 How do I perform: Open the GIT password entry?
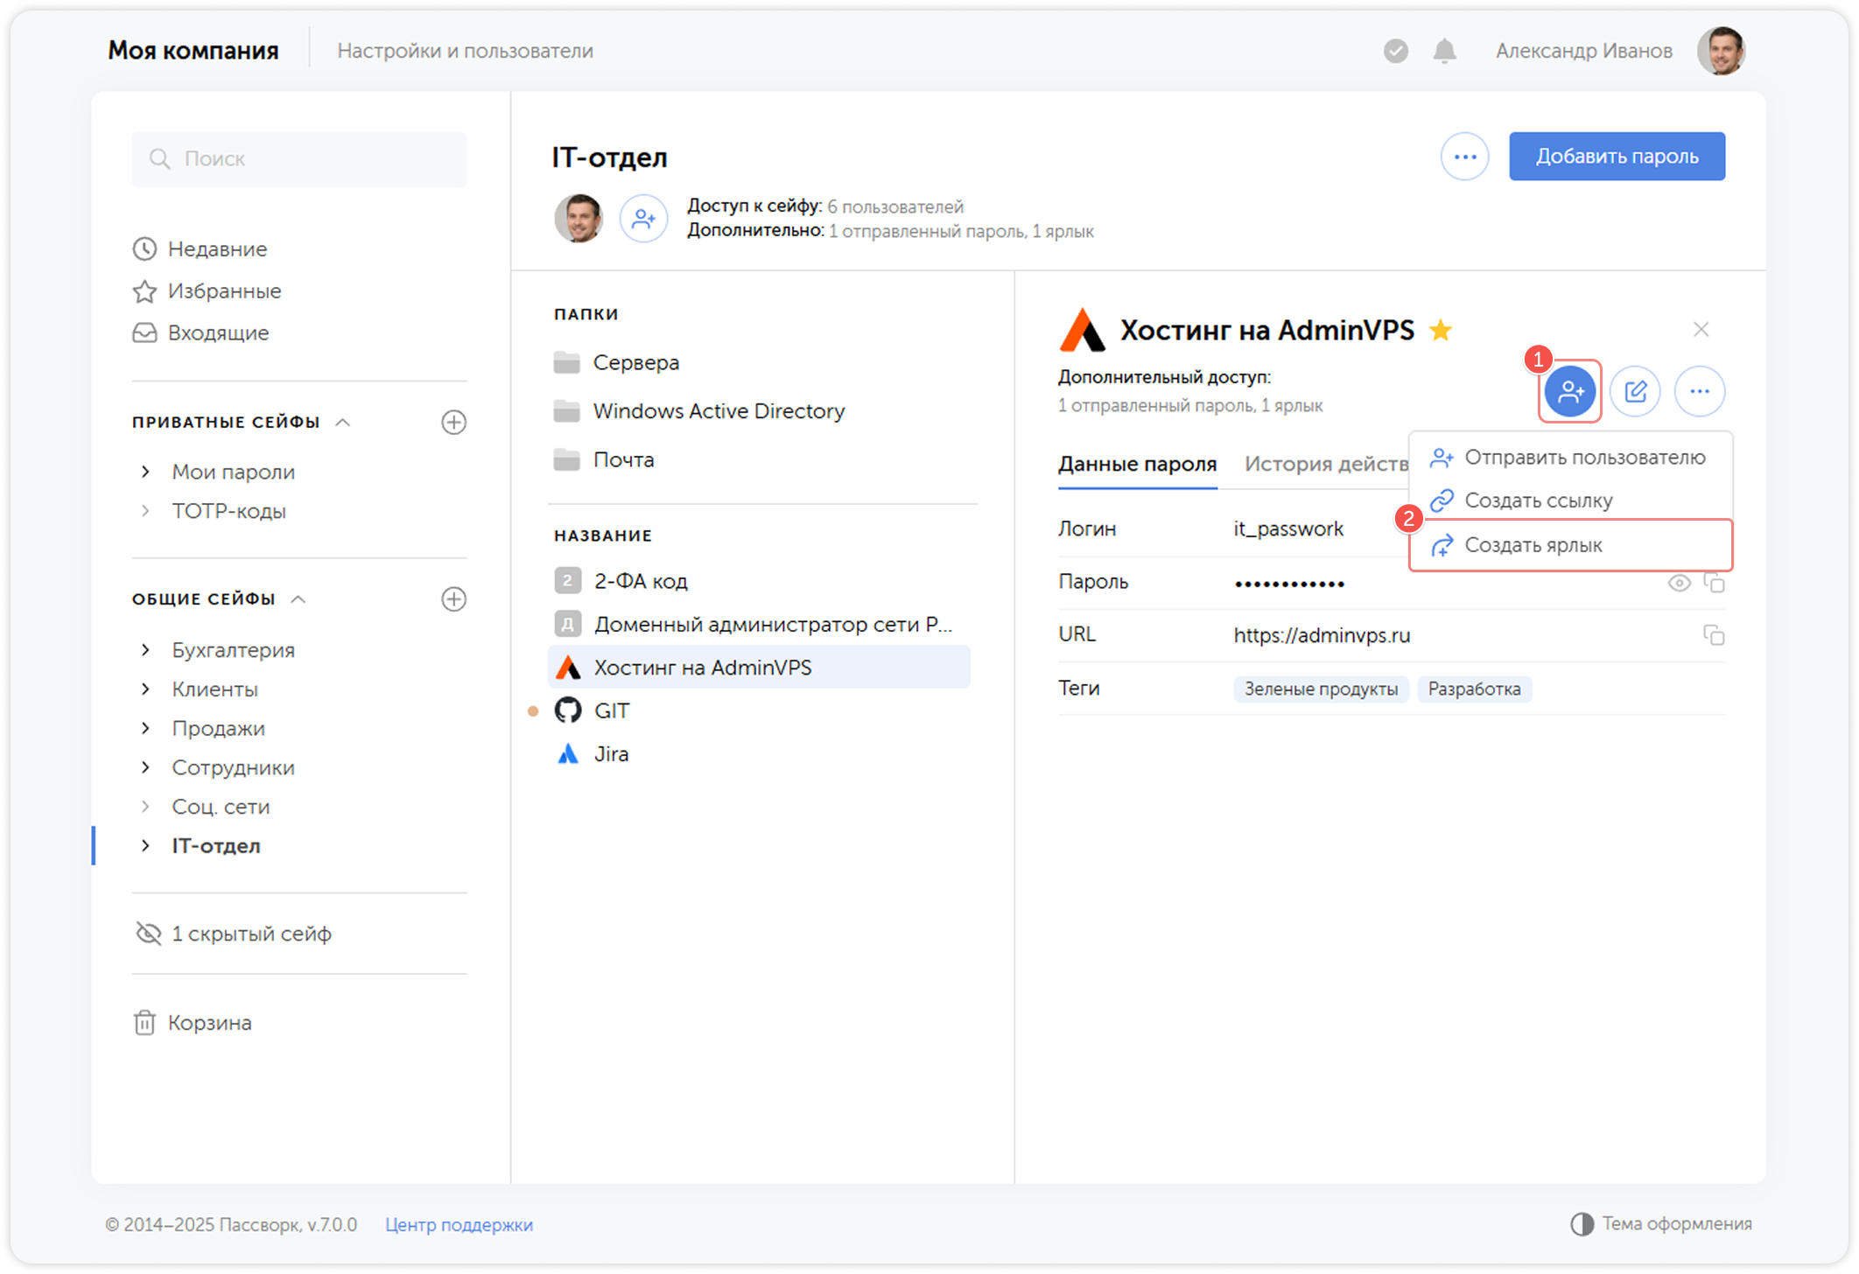click(760, 711)
